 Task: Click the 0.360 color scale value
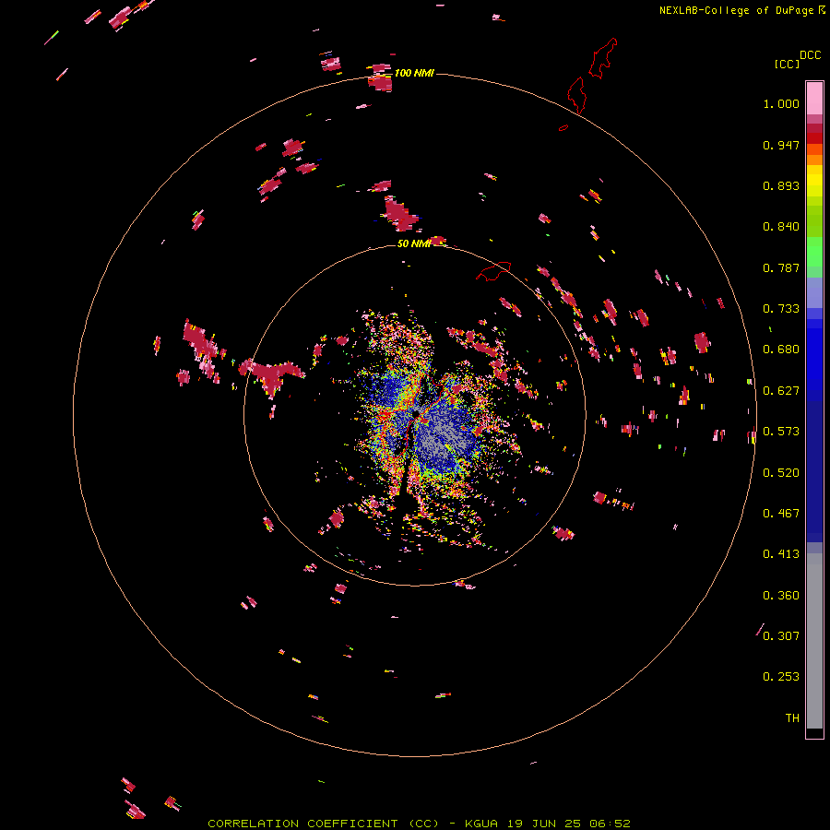781,596
